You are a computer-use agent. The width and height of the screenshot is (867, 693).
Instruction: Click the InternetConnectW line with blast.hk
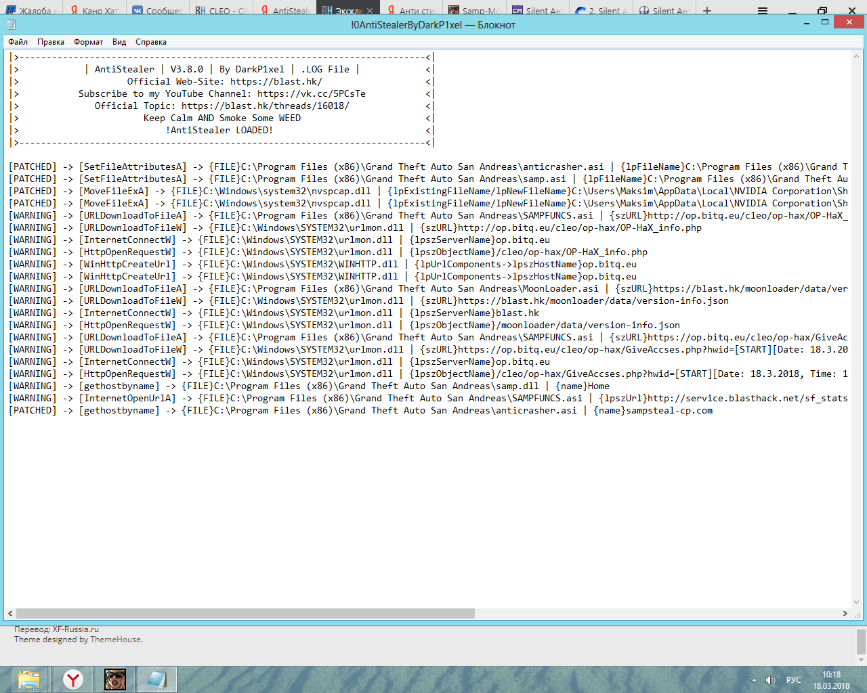pos(274,313)
